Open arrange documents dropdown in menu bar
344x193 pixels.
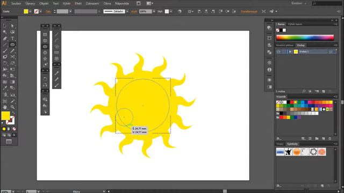point(150,3)
